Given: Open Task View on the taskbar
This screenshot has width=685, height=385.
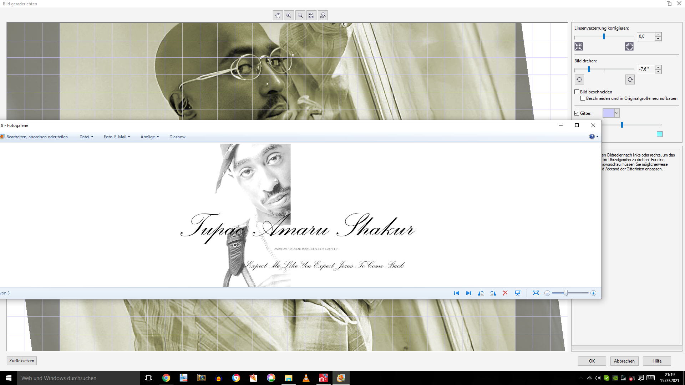Looking at the screenshot, I should pyautogui.click(x=148, y=378).
